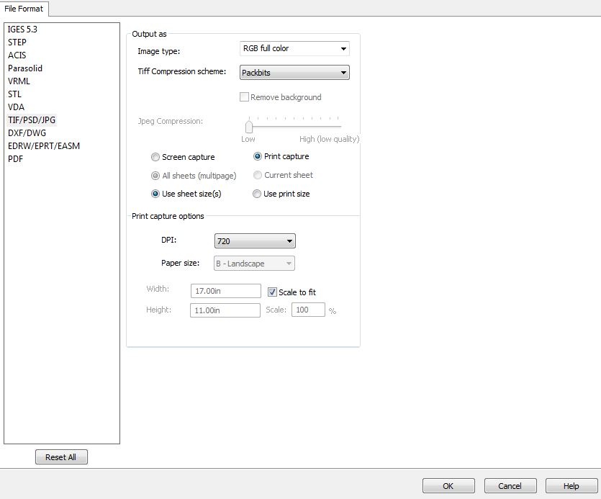Click the Jpeg Compression slider handle

249,127
